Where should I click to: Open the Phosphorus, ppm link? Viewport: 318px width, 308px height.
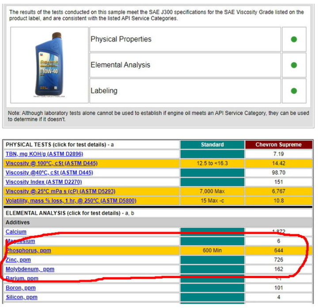28,251
